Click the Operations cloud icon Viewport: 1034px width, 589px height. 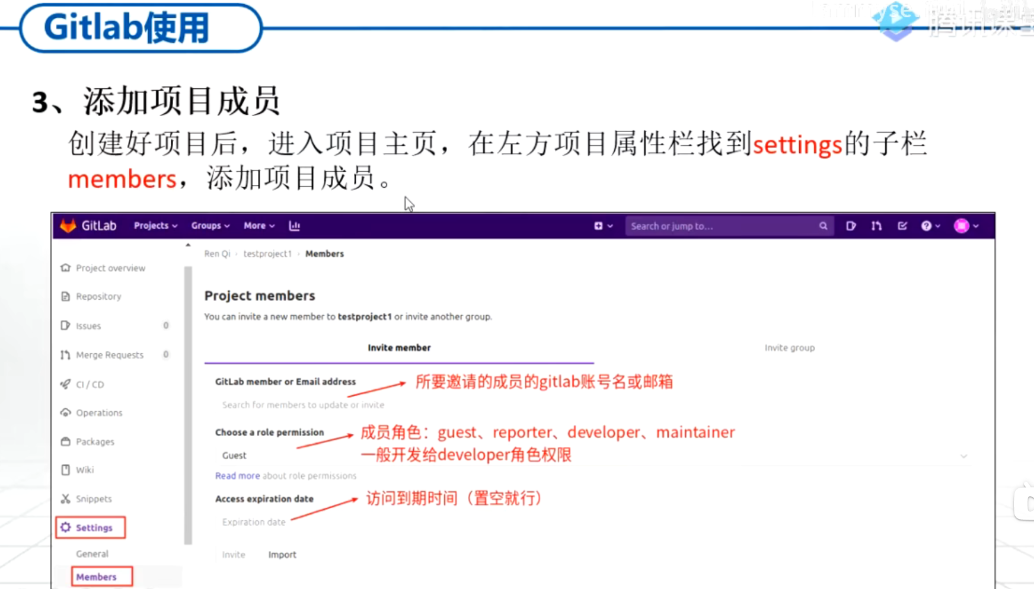[65, 412]
